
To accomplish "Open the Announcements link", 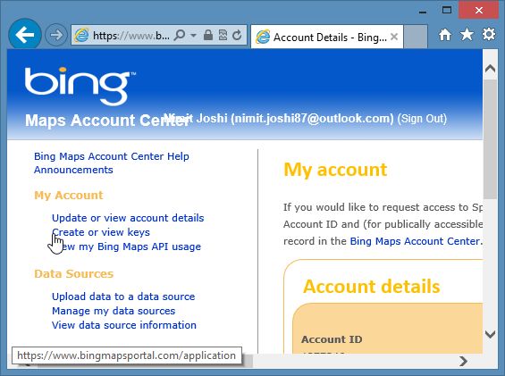I will [x=73, y=170].
